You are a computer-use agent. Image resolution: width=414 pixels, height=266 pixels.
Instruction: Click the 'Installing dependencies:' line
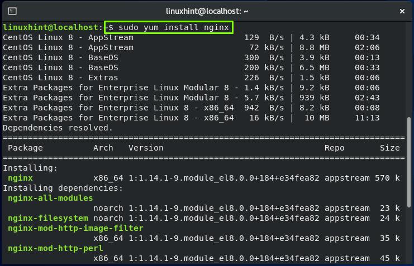click(x=63, y=188)
